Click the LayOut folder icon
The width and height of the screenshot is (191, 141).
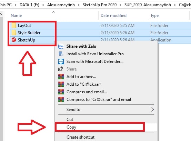(14, 25)
